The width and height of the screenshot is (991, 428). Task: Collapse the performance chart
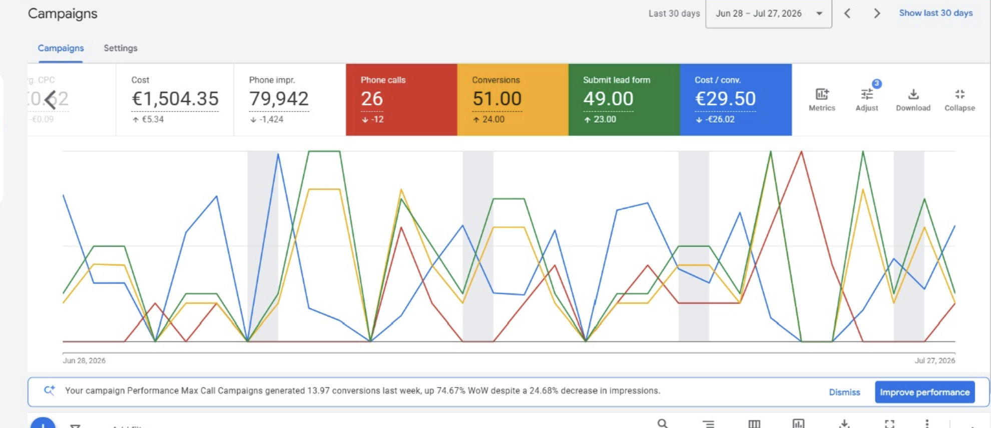[x=959, y=100]
